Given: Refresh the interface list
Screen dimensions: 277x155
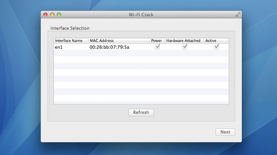Looking at the screenshot, I should (141, 113).
